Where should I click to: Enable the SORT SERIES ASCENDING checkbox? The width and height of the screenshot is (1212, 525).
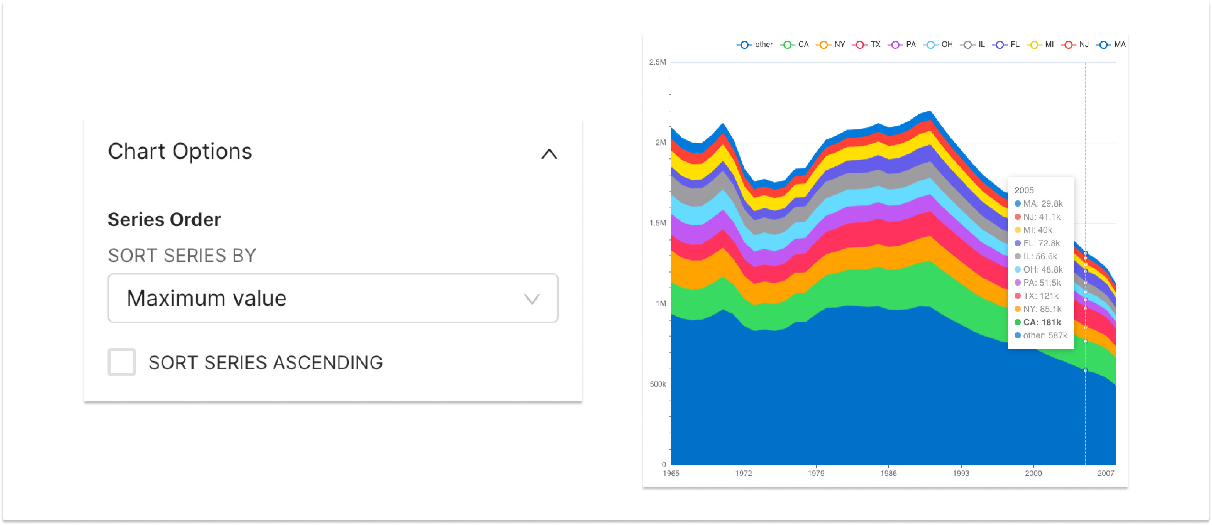[121, 362]
